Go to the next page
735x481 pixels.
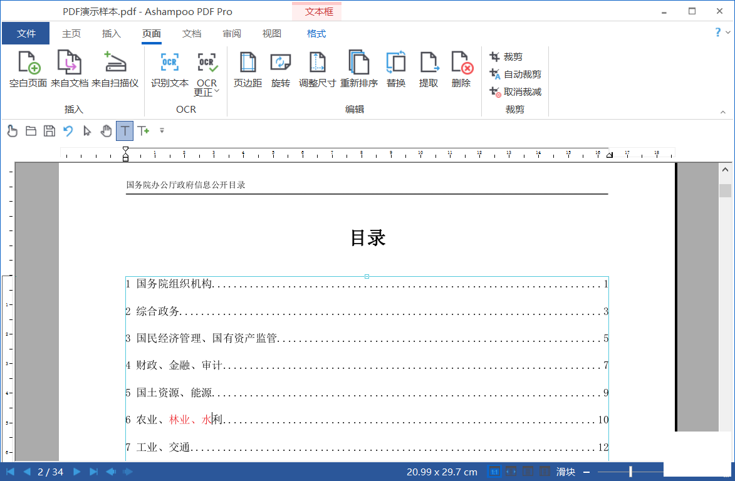click(x=77, y=472)
